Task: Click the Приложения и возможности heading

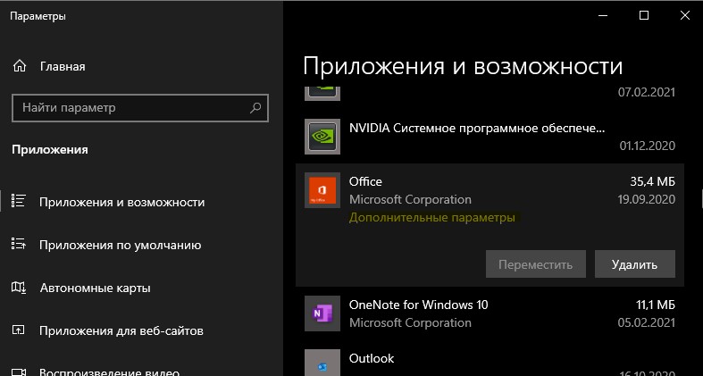Action: [x=463, y=66]
